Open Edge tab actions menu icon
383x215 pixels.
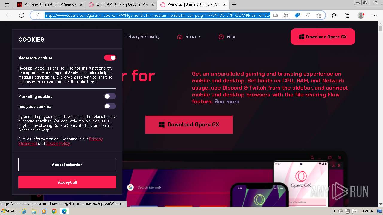7,5
